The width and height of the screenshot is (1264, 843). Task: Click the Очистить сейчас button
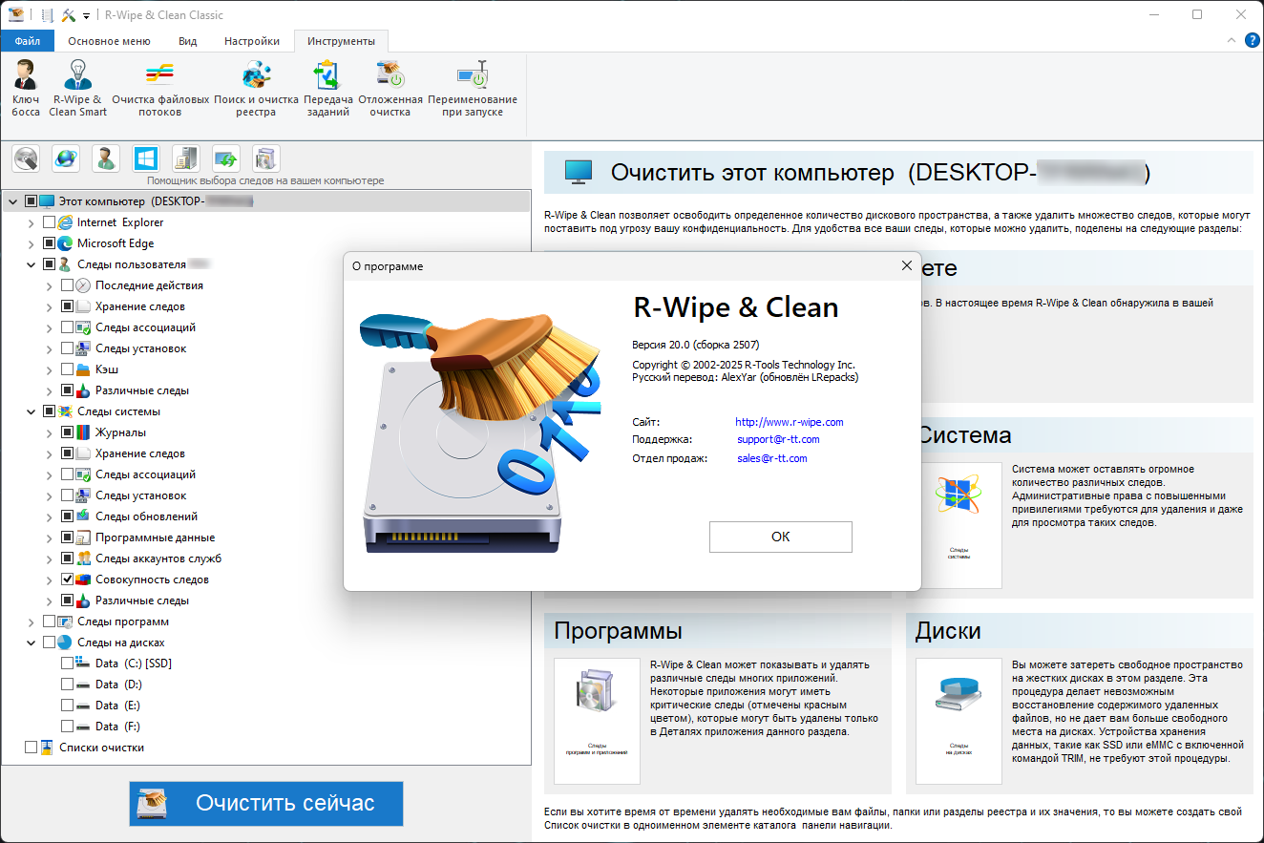[266, 804]
